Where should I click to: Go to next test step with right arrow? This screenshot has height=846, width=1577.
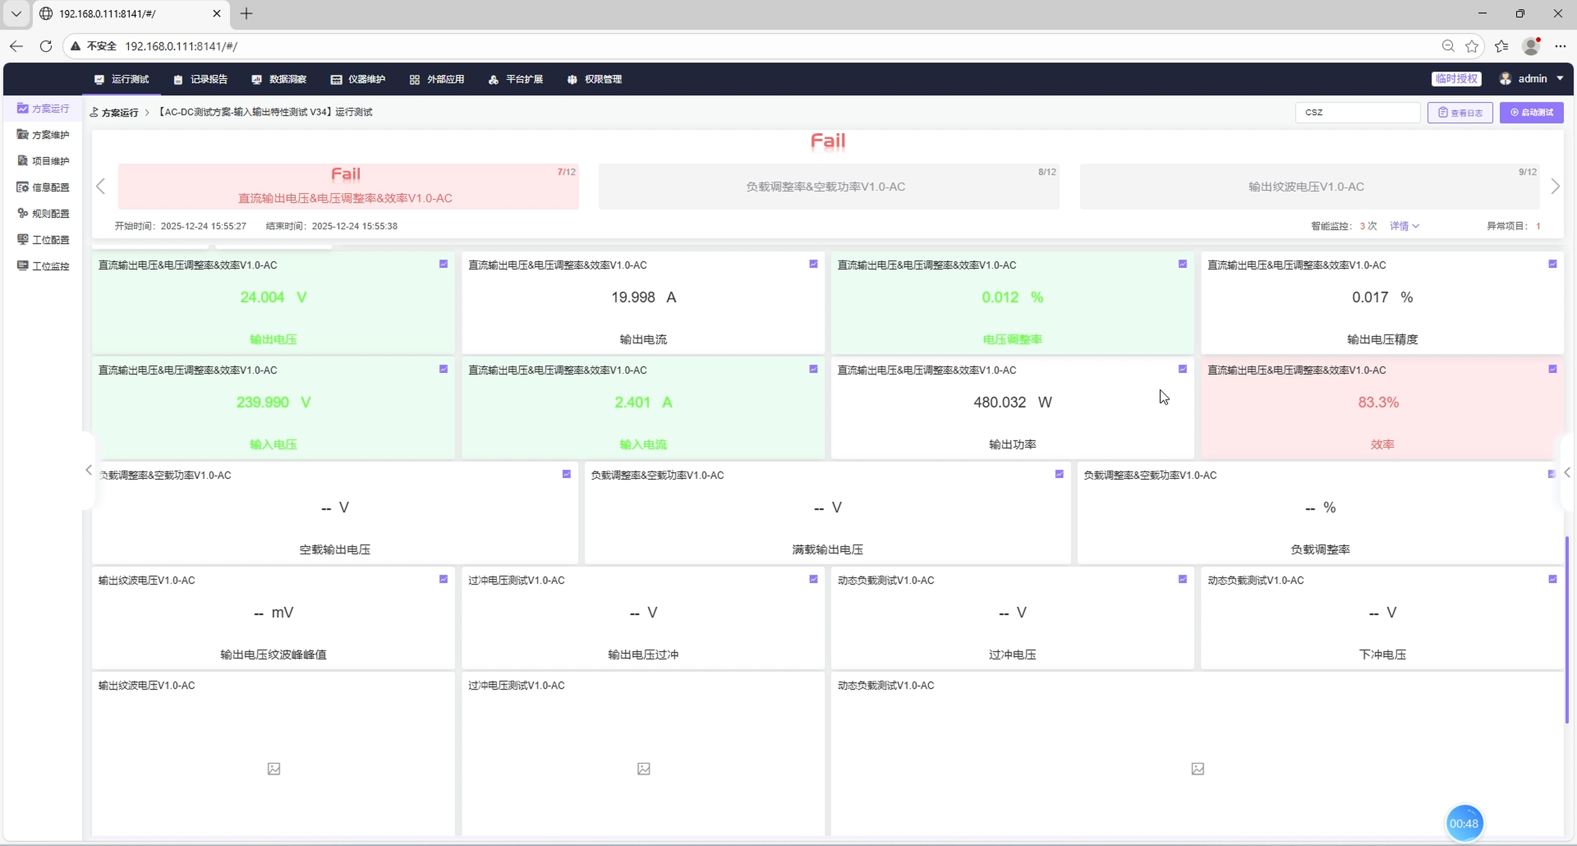click(x=1555, y=187)
